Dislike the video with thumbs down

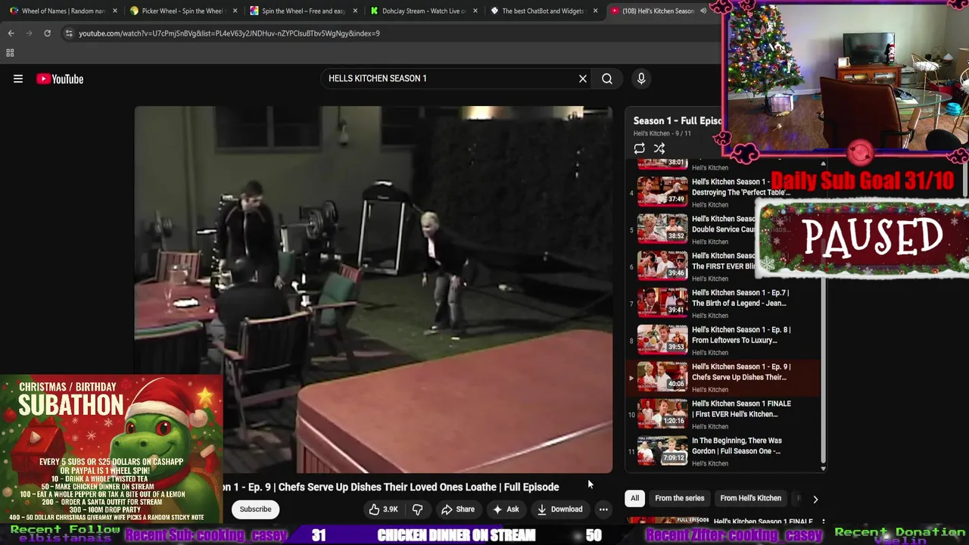pyautogui.click(x=417, y=509)
